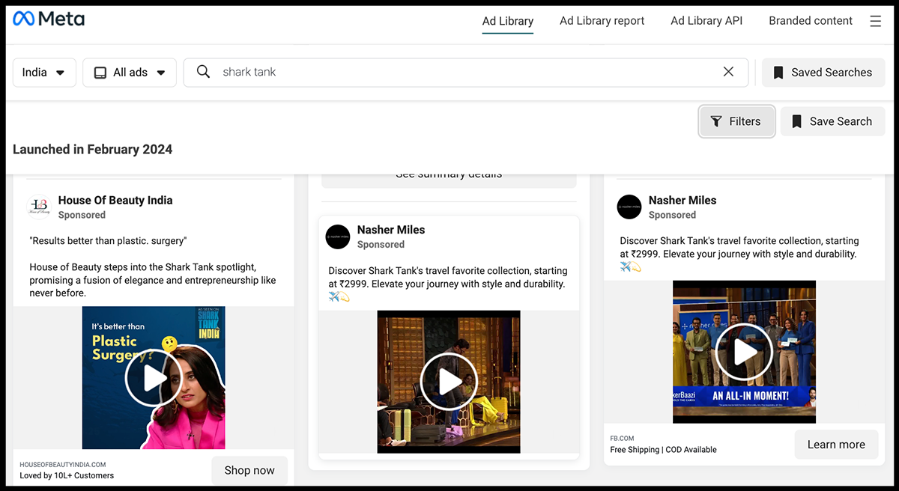899x491 pixels.
Task: Play the Plastic Surgery video ad
Action: pyautogui.click(x=154, y=379)
